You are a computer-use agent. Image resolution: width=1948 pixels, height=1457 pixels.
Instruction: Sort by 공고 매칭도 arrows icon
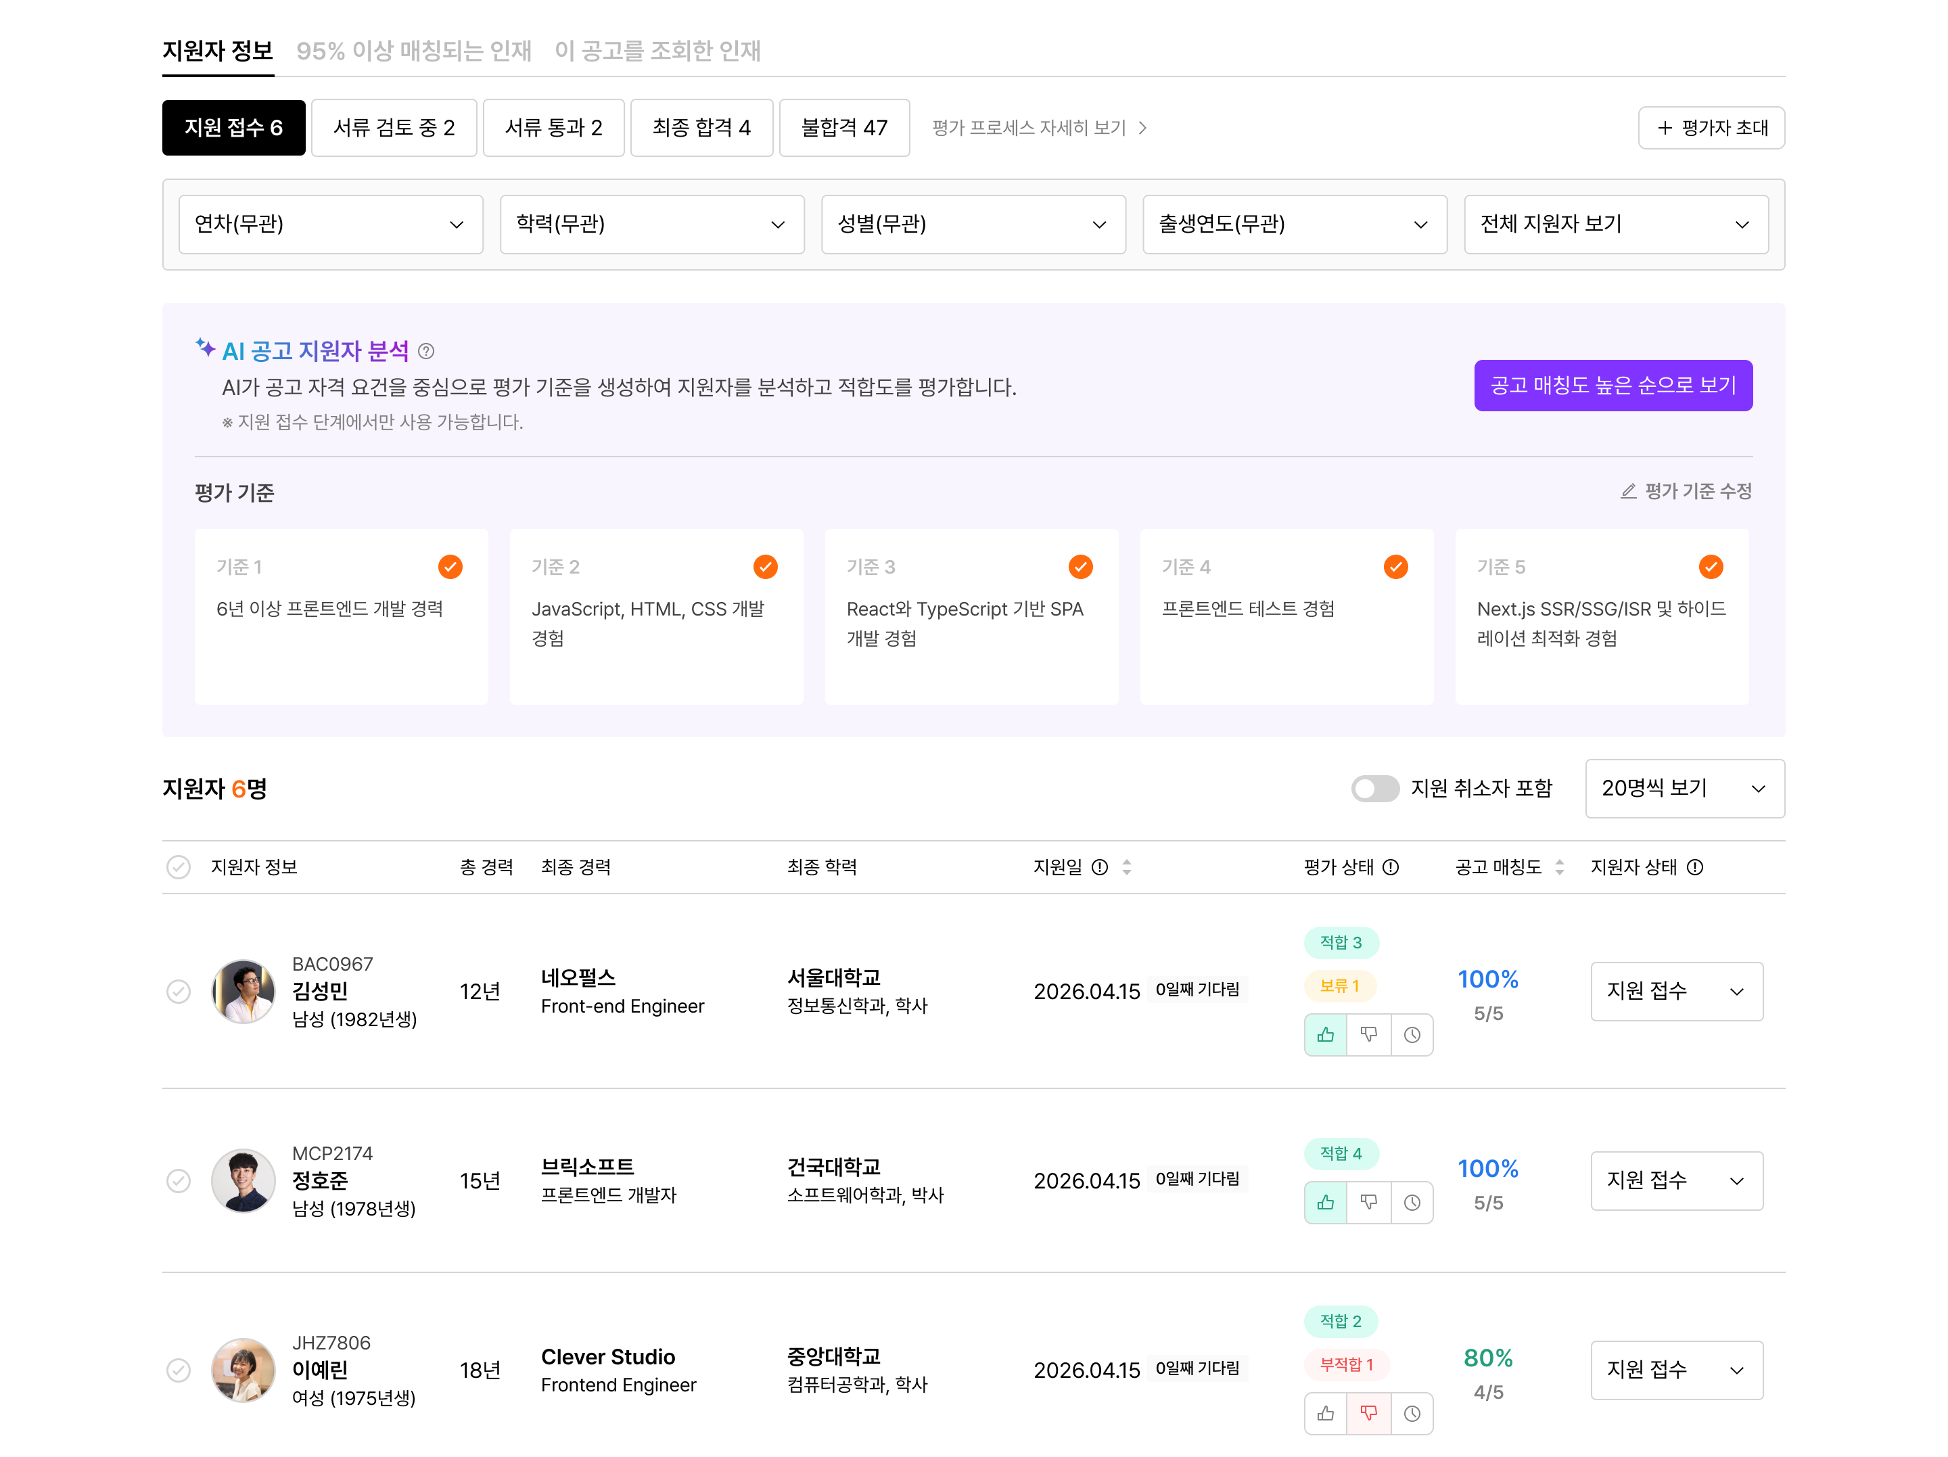click(1560, 868)
